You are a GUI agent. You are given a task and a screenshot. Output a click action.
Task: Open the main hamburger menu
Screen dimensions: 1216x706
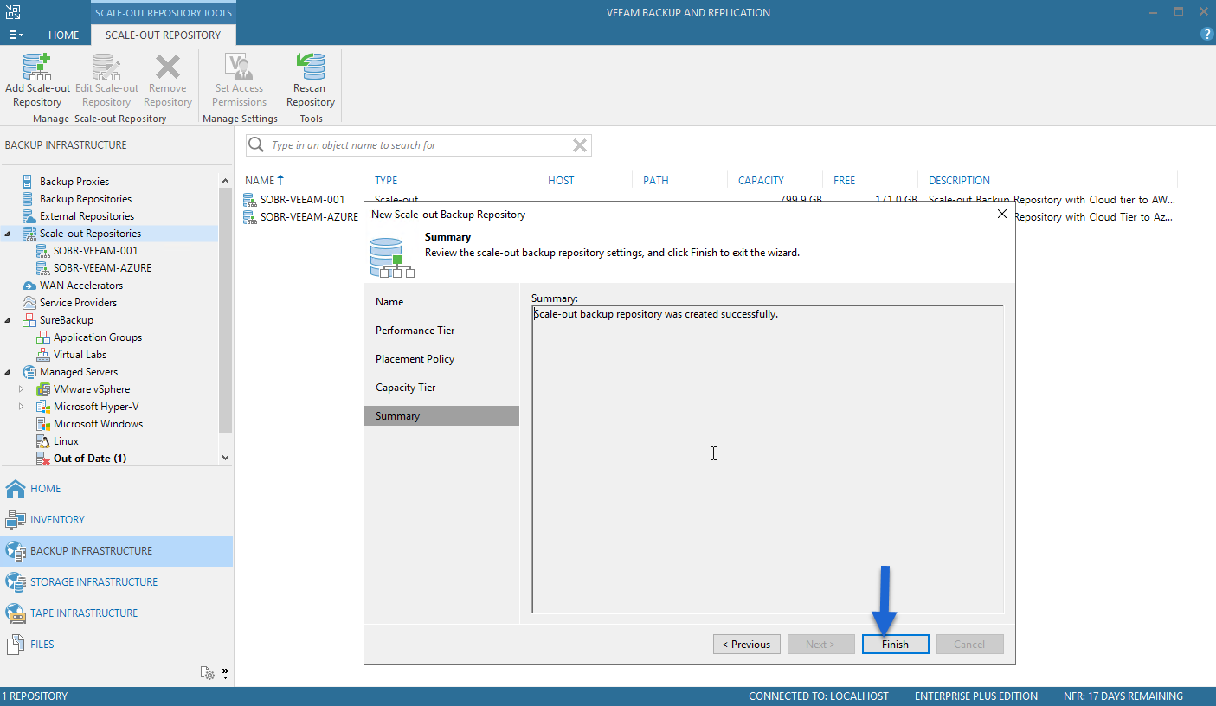coord(16,35)
